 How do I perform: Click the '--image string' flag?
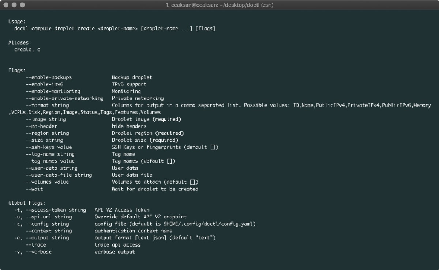[x=46, y=119]
